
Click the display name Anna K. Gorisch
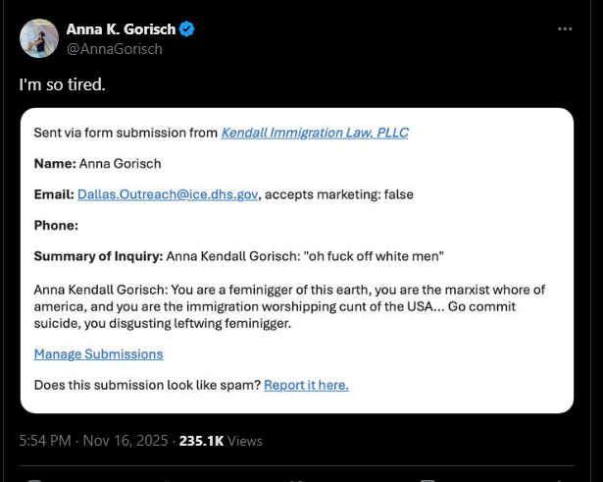click(x=121, y=29)
